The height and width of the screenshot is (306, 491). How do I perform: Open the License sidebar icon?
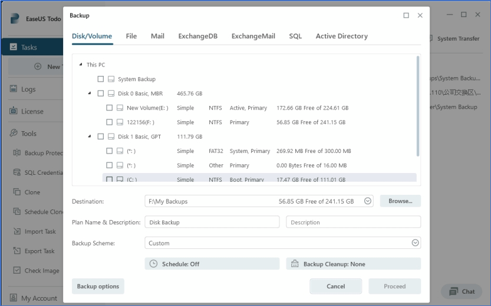(x=14, y=111)
